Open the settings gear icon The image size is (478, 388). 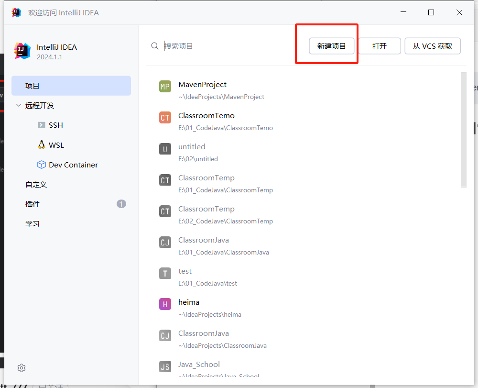pyautogui.click(x=22, y=368)
